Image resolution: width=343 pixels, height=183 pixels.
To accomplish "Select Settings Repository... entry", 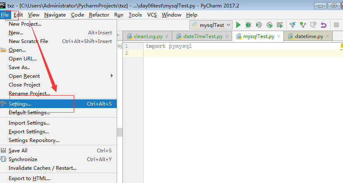I will pyautogui.click(x=58, y=140).
